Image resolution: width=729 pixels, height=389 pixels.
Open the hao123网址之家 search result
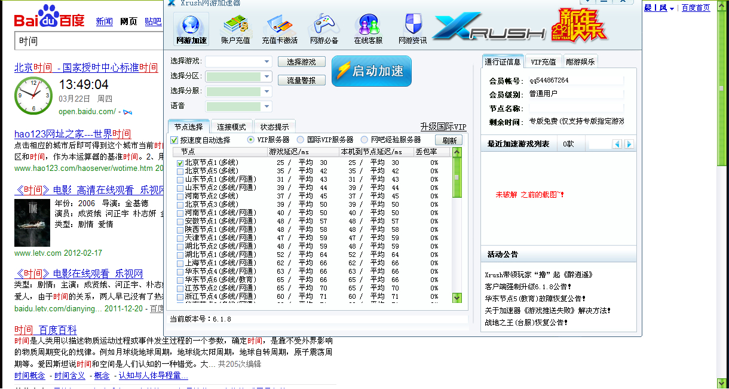coord(72,134)
